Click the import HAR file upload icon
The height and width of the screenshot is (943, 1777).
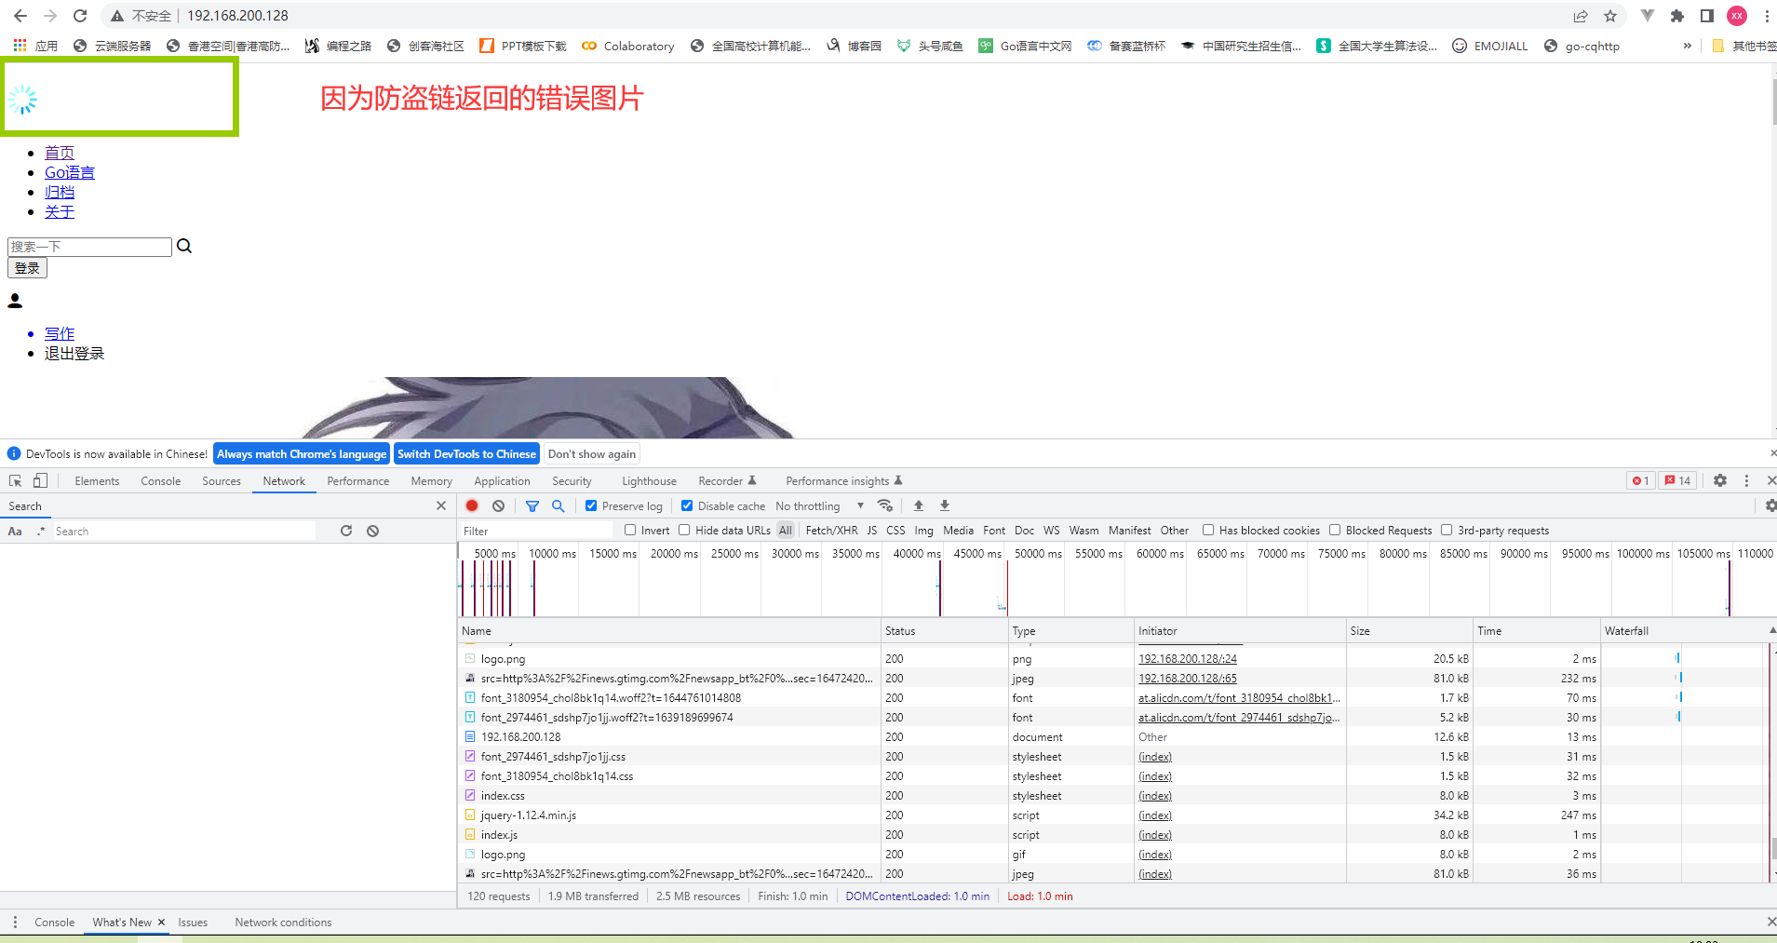point(919,505)
